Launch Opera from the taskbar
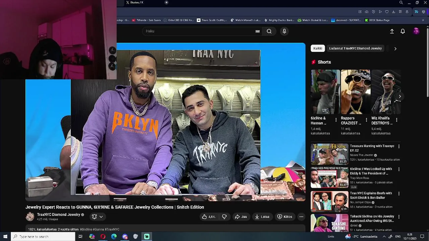 click(x=103, y=237)
